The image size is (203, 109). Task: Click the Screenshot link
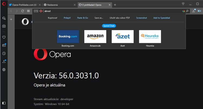tap(142, 18)
